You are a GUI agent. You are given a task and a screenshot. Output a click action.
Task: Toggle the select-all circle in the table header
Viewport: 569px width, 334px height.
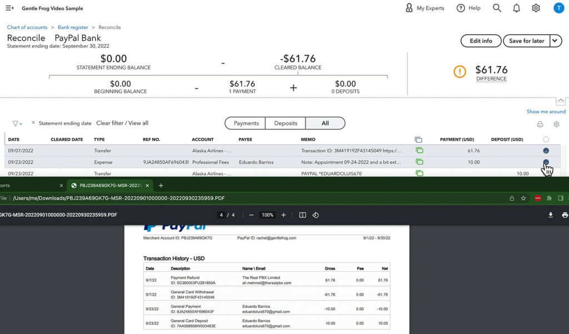tap(546, 139)
